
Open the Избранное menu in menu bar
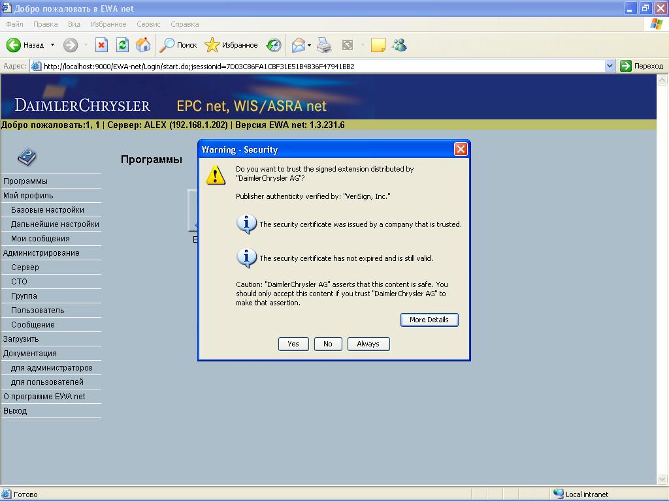[x=108, y=24]
